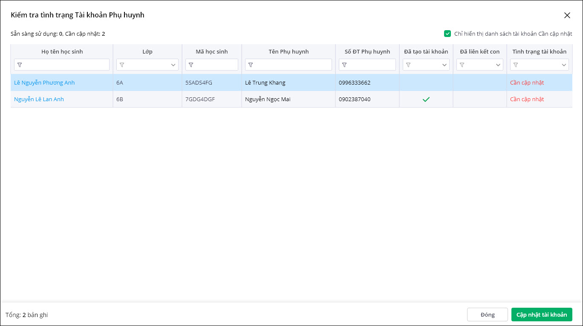Expand the Lớp filter dropdown
Viewport: 583px width, 326px height.
pos(173,65)
